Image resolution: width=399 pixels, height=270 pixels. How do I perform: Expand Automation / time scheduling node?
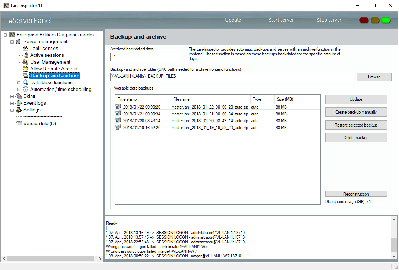coord(19,90)
